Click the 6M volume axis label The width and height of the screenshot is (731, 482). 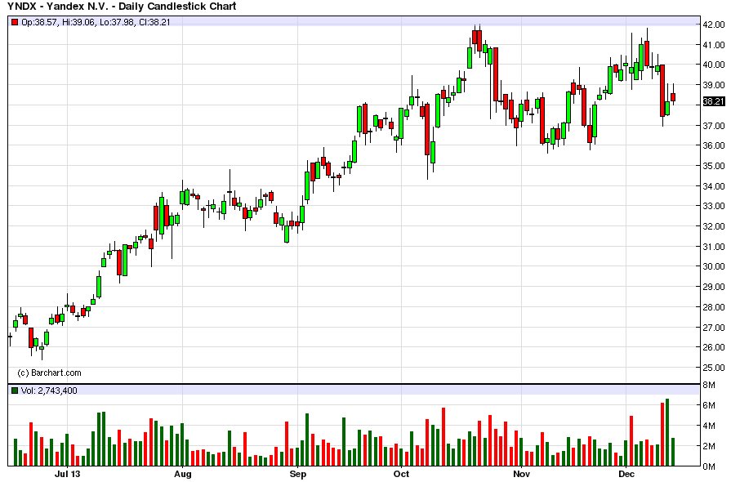point(709,405)
